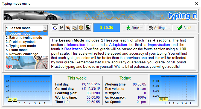Pick the notepad Typing test icon

point(75,28)
